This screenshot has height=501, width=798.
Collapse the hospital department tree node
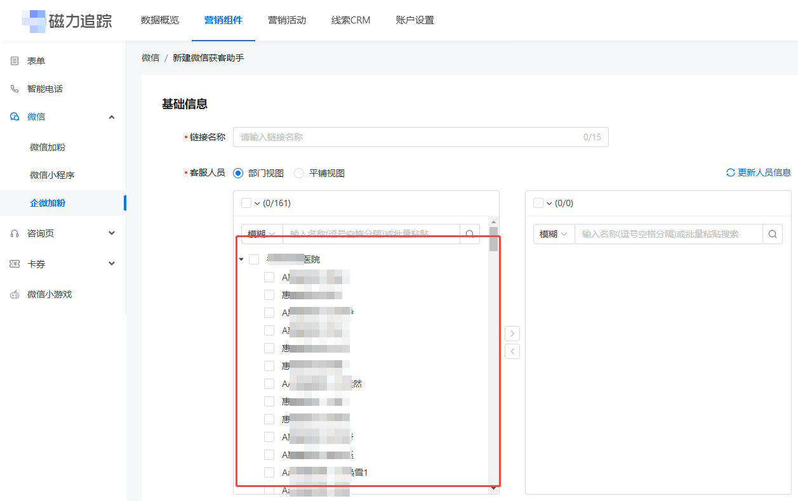[x=241, y=259]
